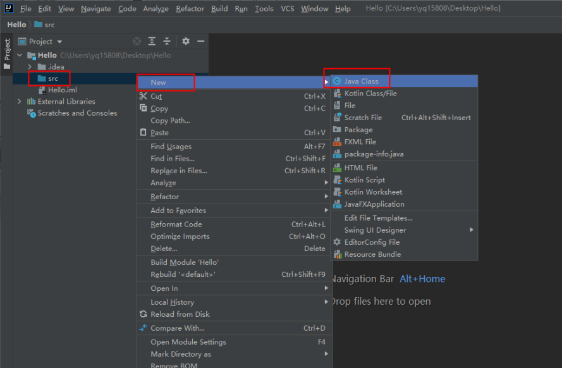The image size is (562, 368).
Task: Click the Package folder icon in submenu
Action: pyautogui.click(x=337, y=130)
